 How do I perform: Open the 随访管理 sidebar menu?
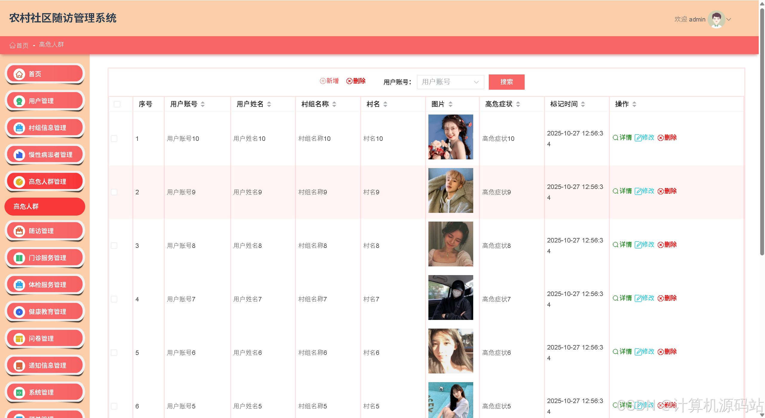[45, 231]
